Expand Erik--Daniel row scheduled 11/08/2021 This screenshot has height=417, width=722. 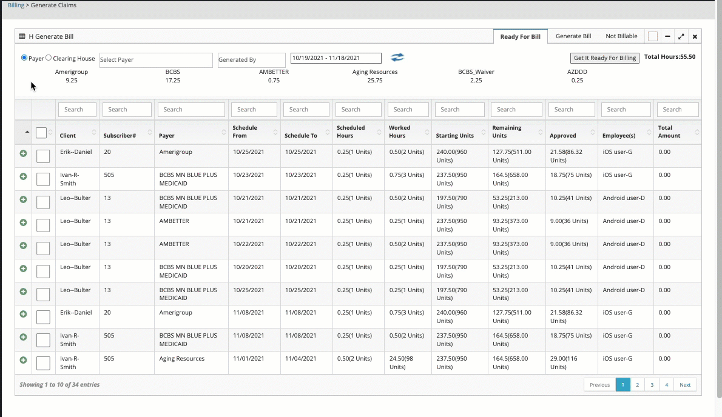click(23, 314)
